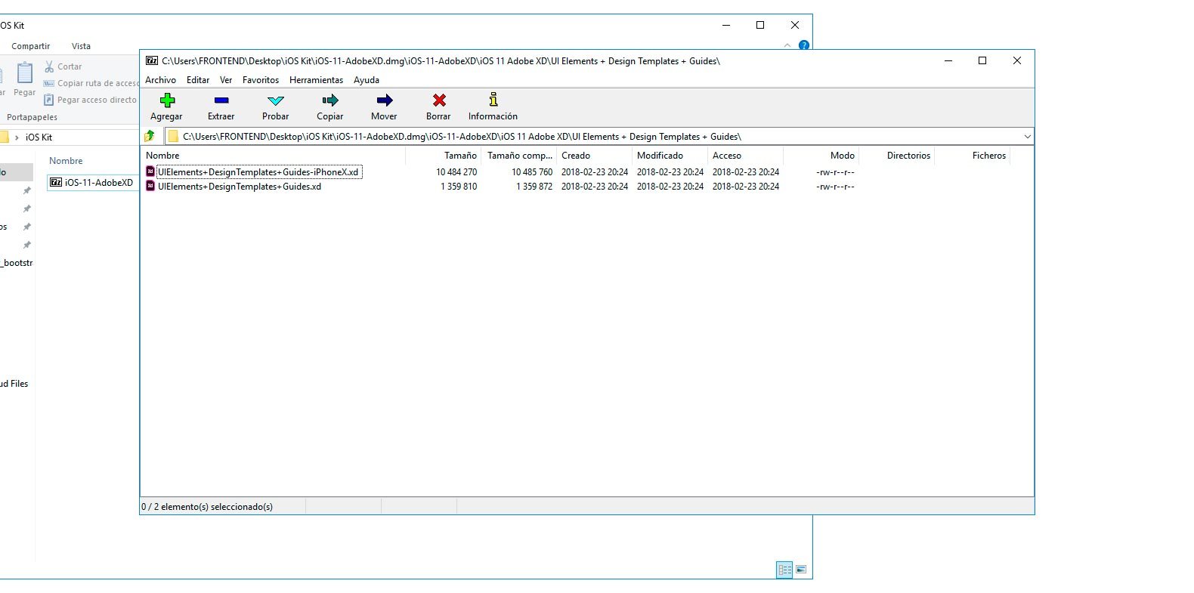Open the Archivo menu

[x=160, y=80]
